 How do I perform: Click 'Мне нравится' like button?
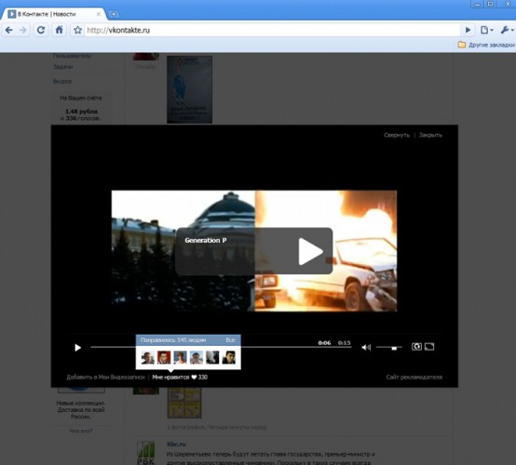(170, 377)
